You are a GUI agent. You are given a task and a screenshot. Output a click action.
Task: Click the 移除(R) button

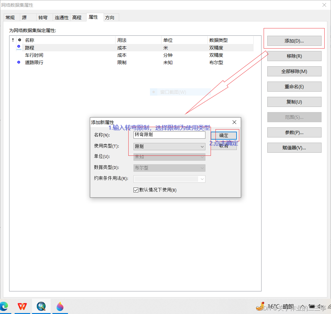[294, 56]
